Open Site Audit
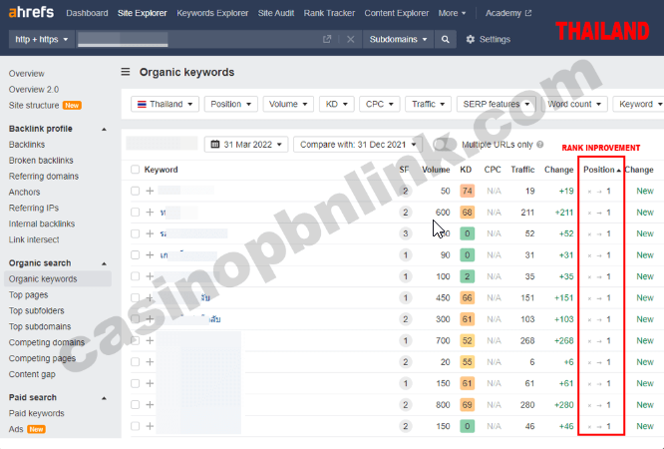Viewport: 664px width, 449px height. click(276, 13)
